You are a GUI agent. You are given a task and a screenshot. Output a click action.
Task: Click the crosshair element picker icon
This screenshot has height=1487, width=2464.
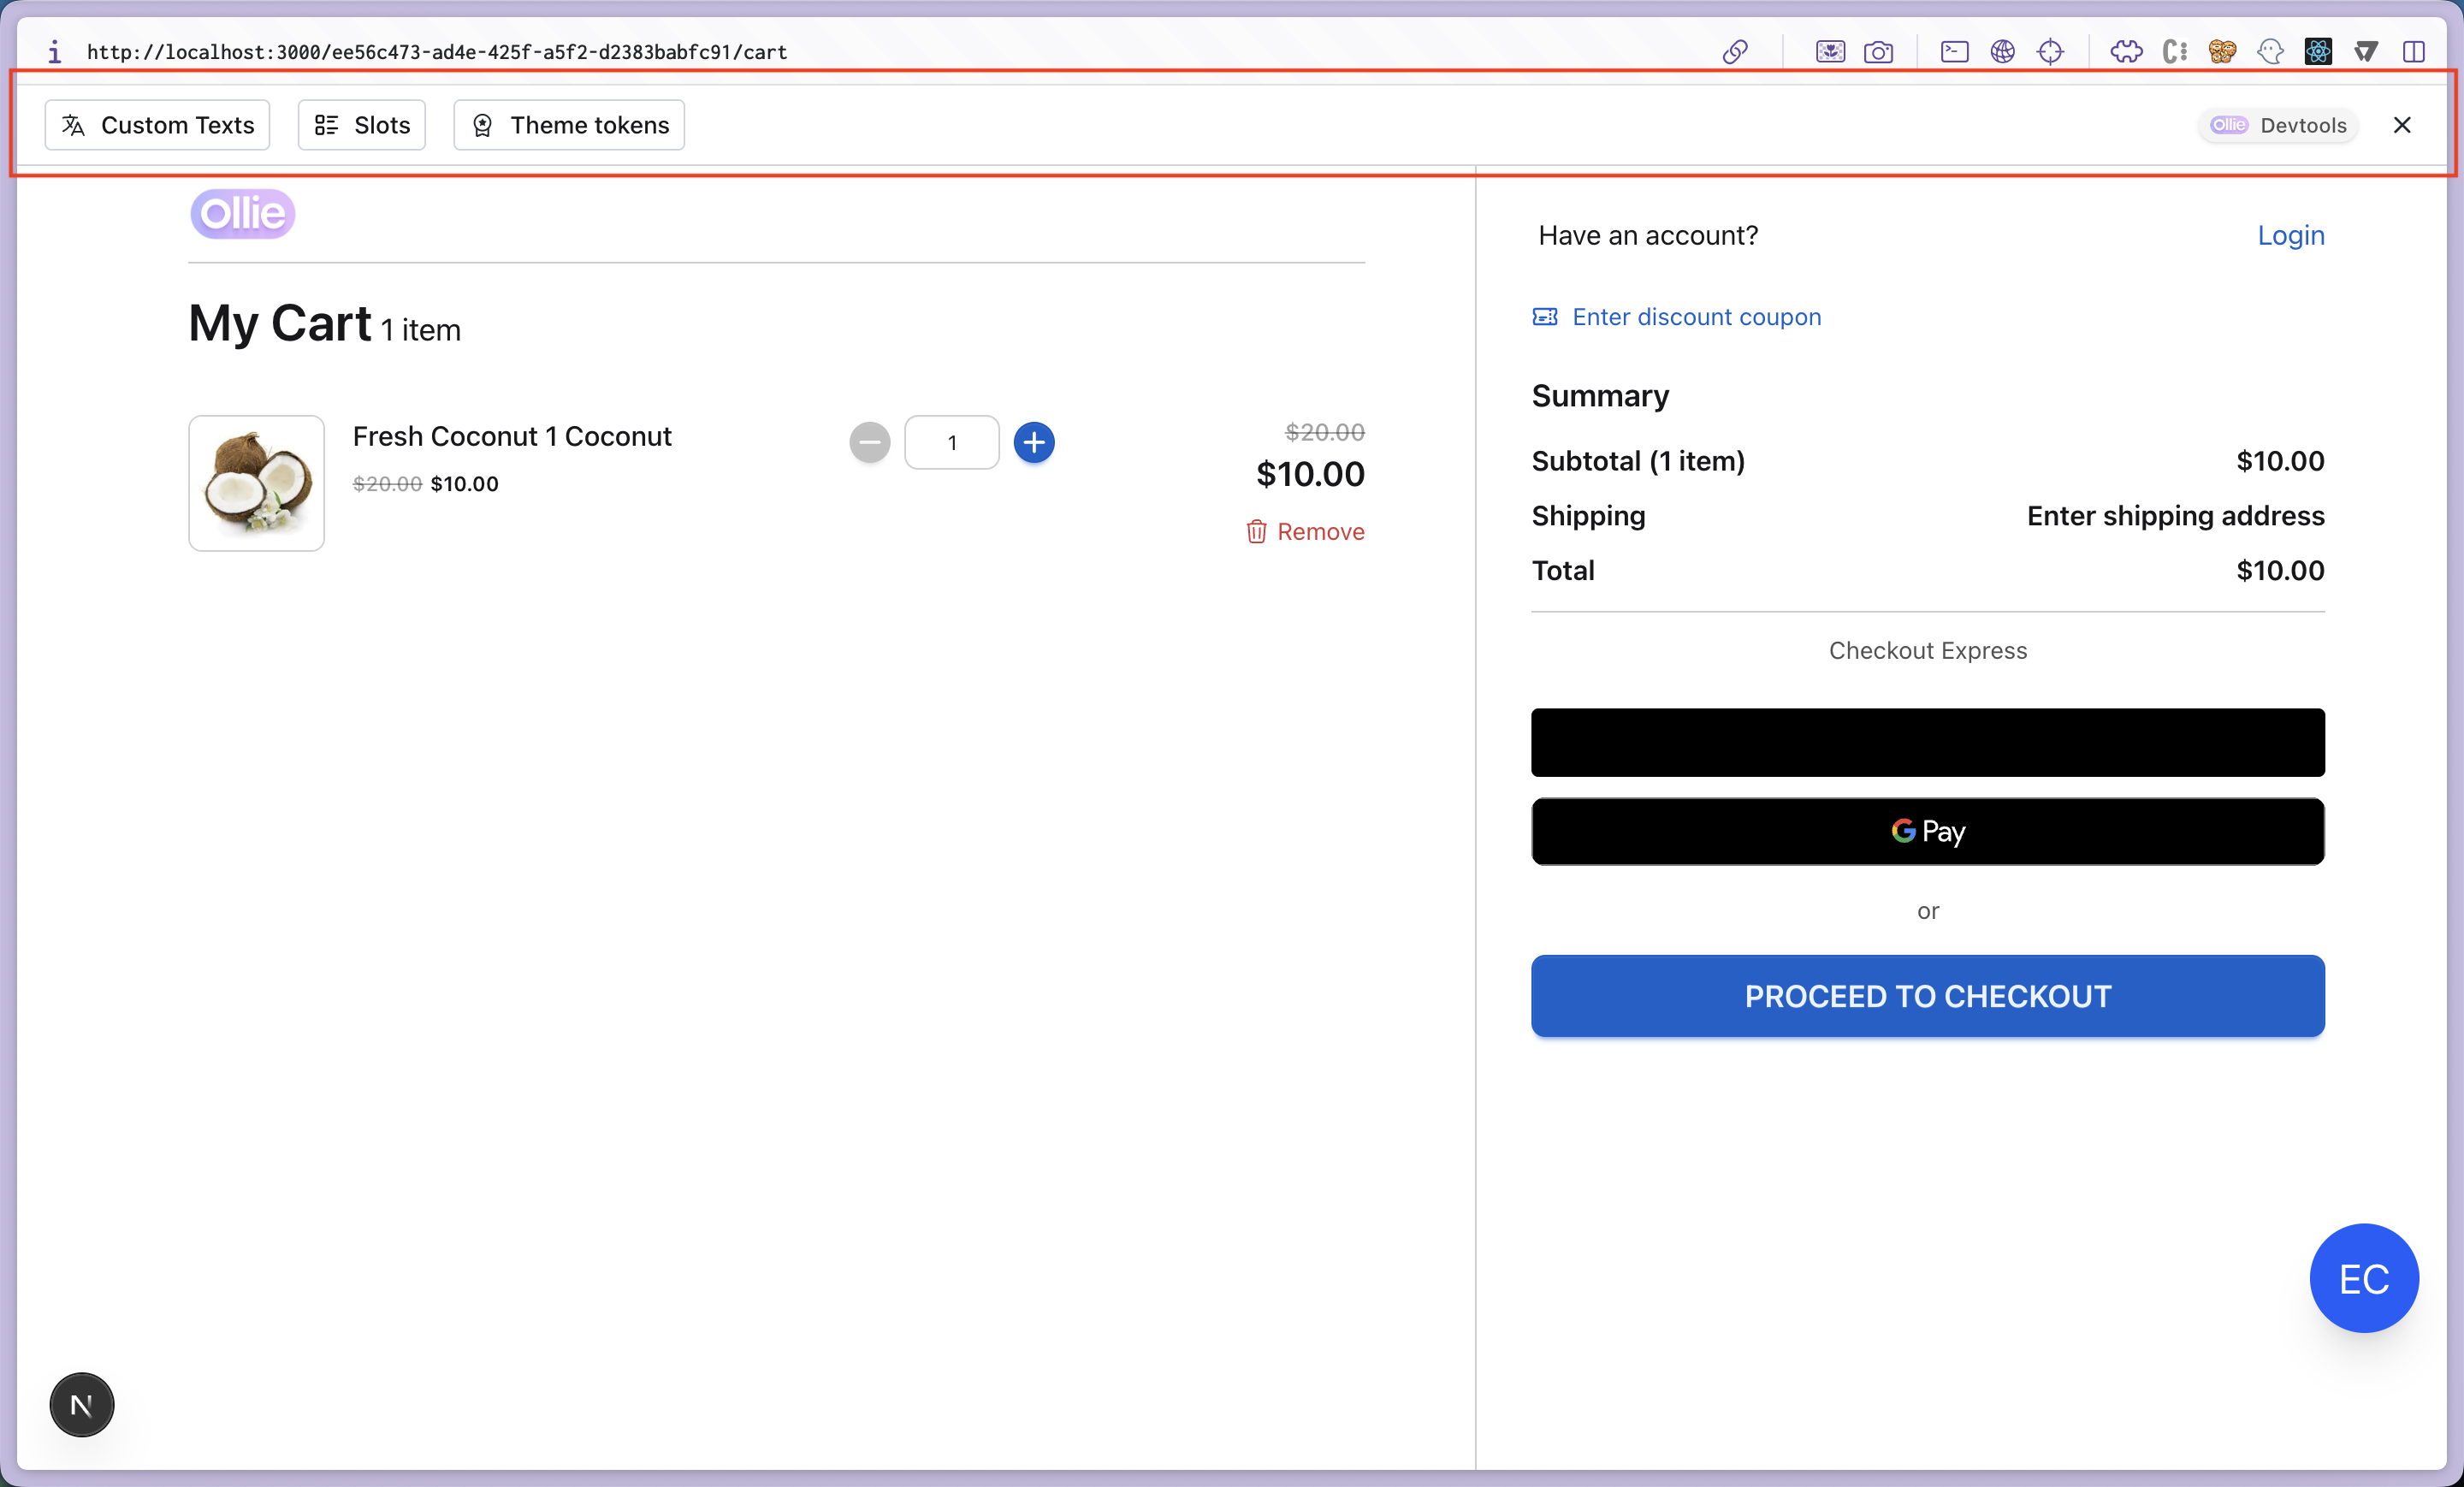2050,52
